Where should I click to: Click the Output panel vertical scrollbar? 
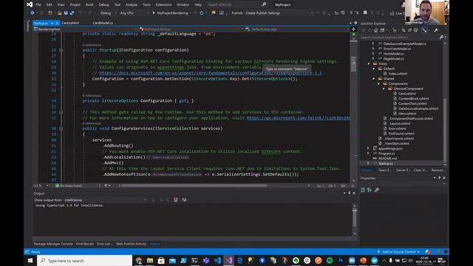(x=355, y=219)
